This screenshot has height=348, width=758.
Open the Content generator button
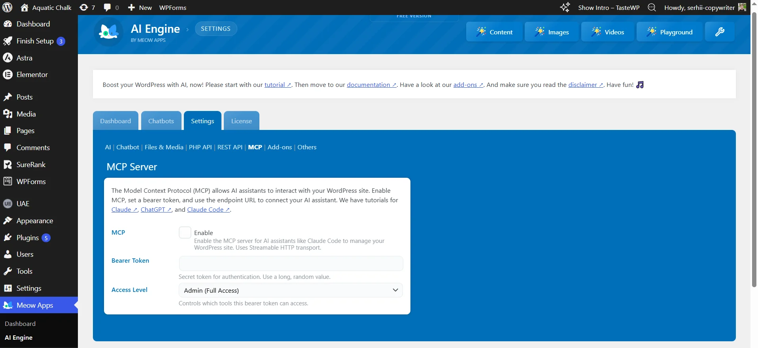[x=494, y=32]
